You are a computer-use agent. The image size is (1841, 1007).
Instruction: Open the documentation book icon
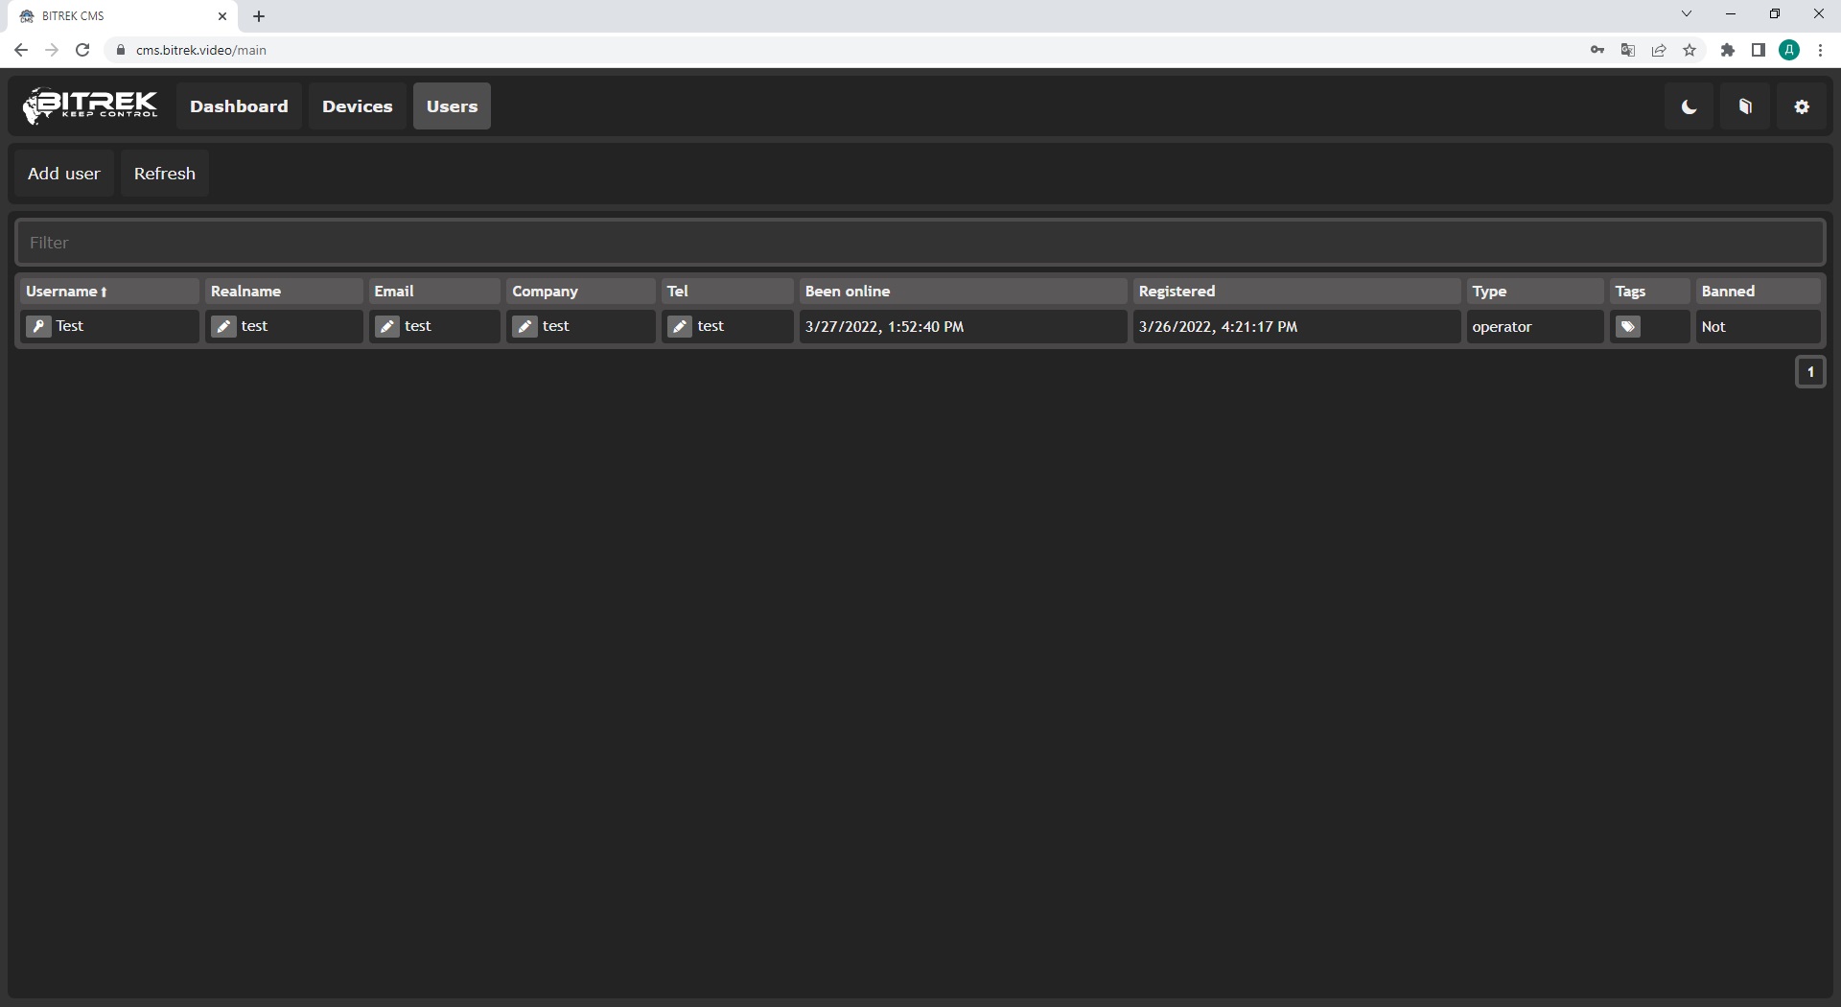point(1745,106)
